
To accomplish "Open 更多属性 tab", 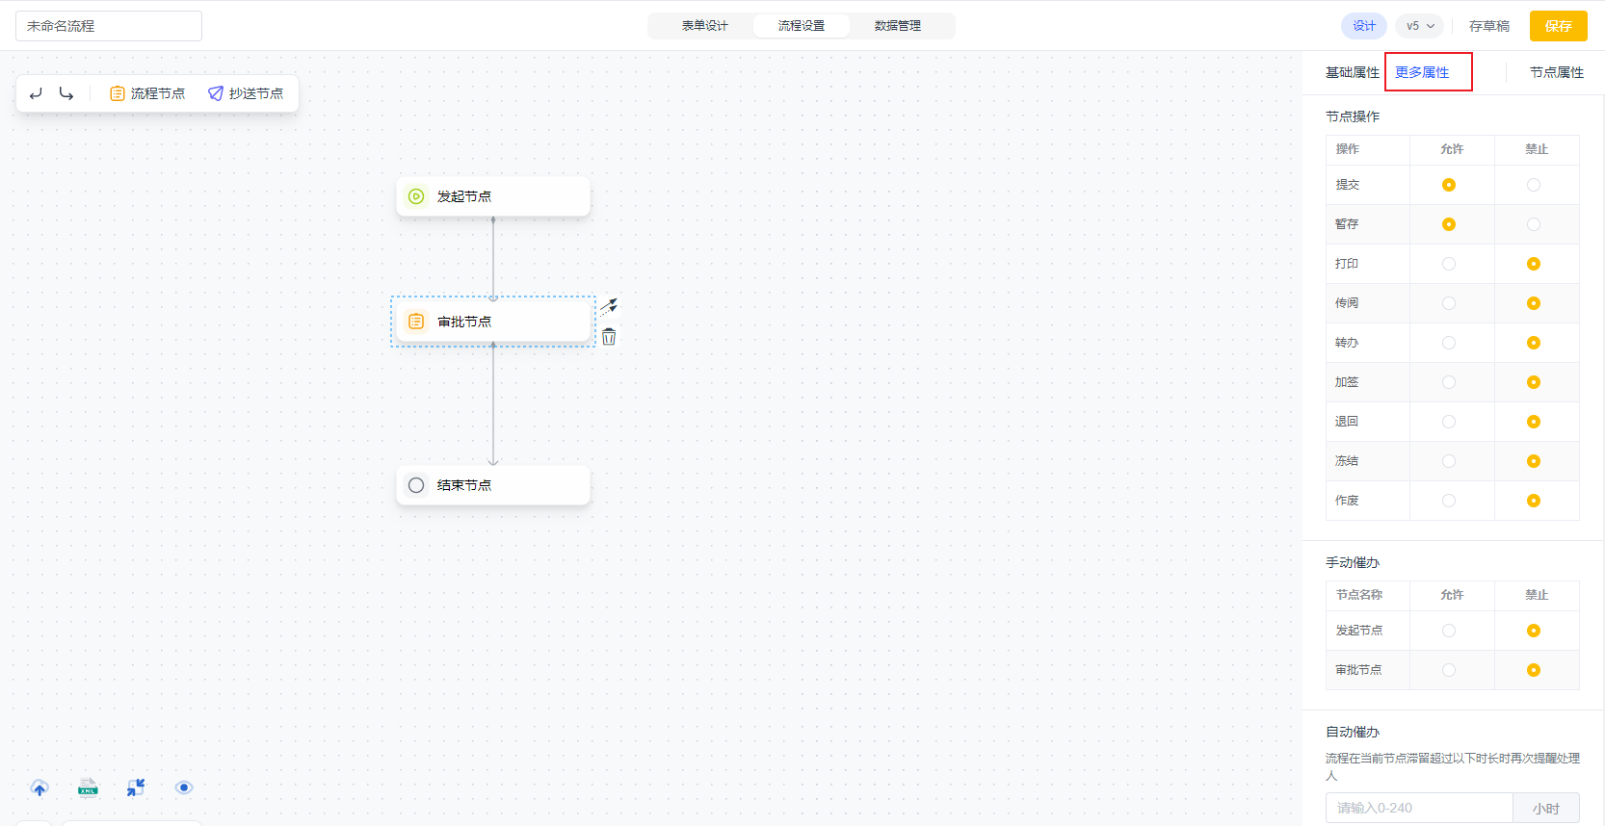I will pos(1422,72).
